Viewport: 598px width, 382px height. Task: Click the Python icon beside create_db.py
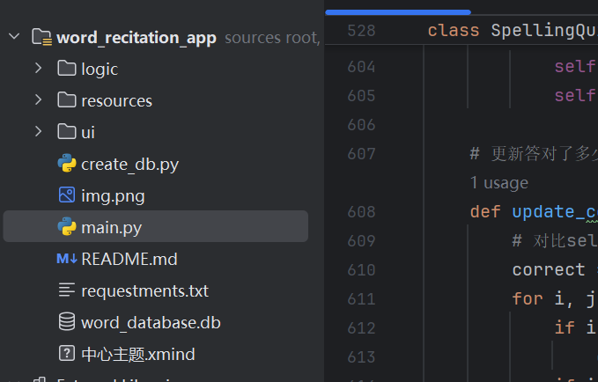pos(66,164)
